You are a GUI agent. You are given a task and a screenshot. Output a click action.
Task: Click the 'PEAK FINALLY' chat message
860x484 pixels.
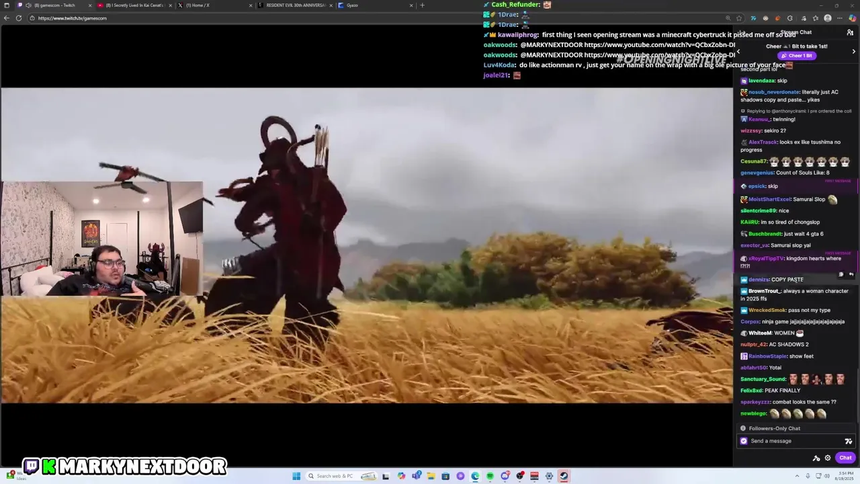(x=783, y=391)
